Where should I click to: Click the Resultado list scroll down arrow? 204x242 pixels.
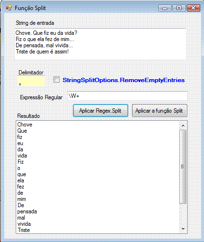183,229
